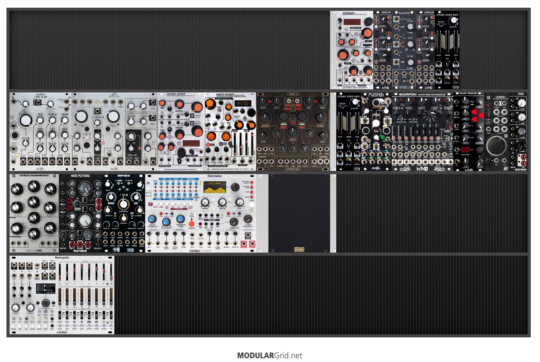Image resolution: width=540 pixels, height=362 pixels.
Task: Click the blue DELAY FEEDBACK knob on Rainmaker
Action: tap(152, 219)
